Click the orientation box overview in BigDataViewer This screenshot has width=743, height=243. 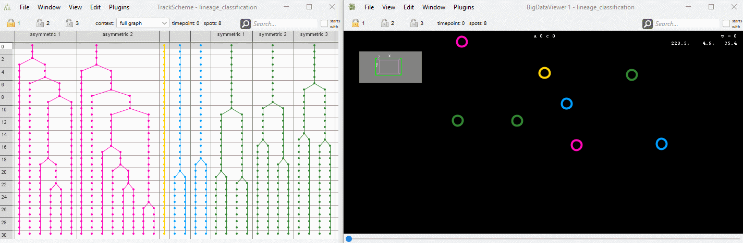(x=391, y=67)
